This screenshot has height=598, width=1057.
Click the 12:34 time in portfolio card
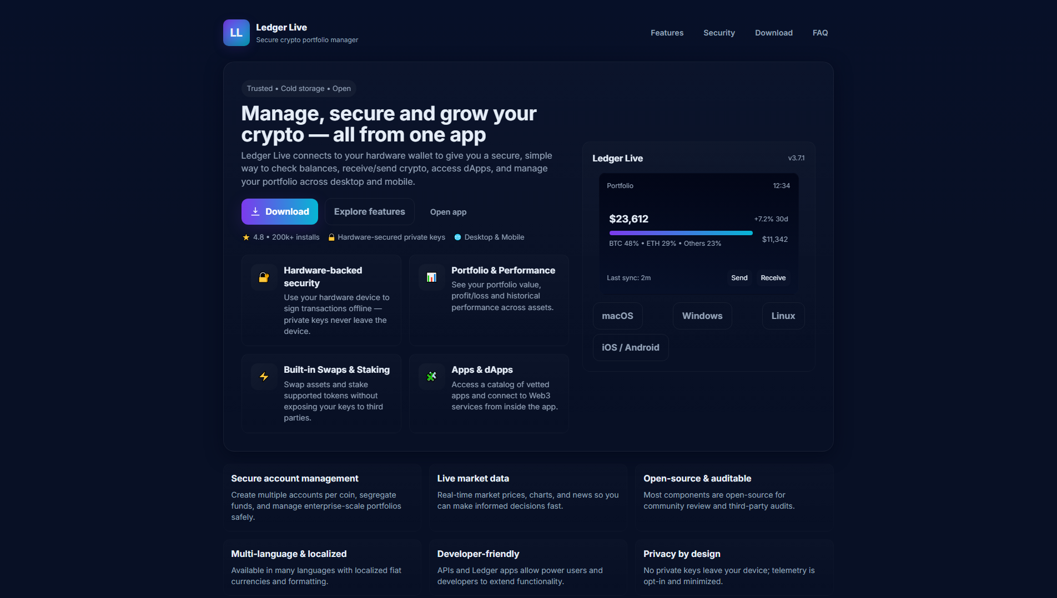coord(781,186)
